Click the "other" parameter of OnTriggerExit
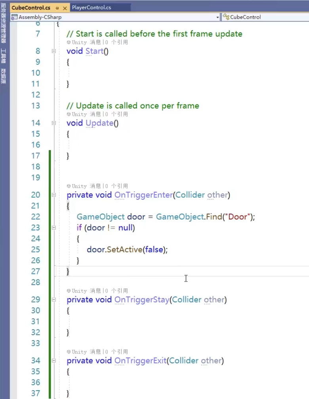 211,361
